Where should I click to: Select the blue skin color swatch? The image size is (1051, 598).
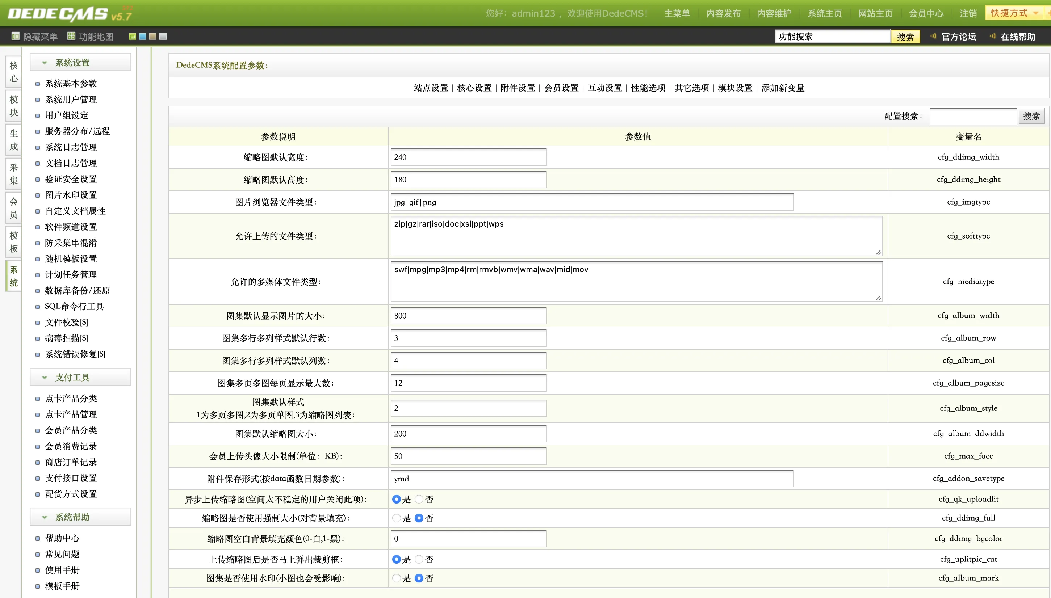[x=143, y=37]
